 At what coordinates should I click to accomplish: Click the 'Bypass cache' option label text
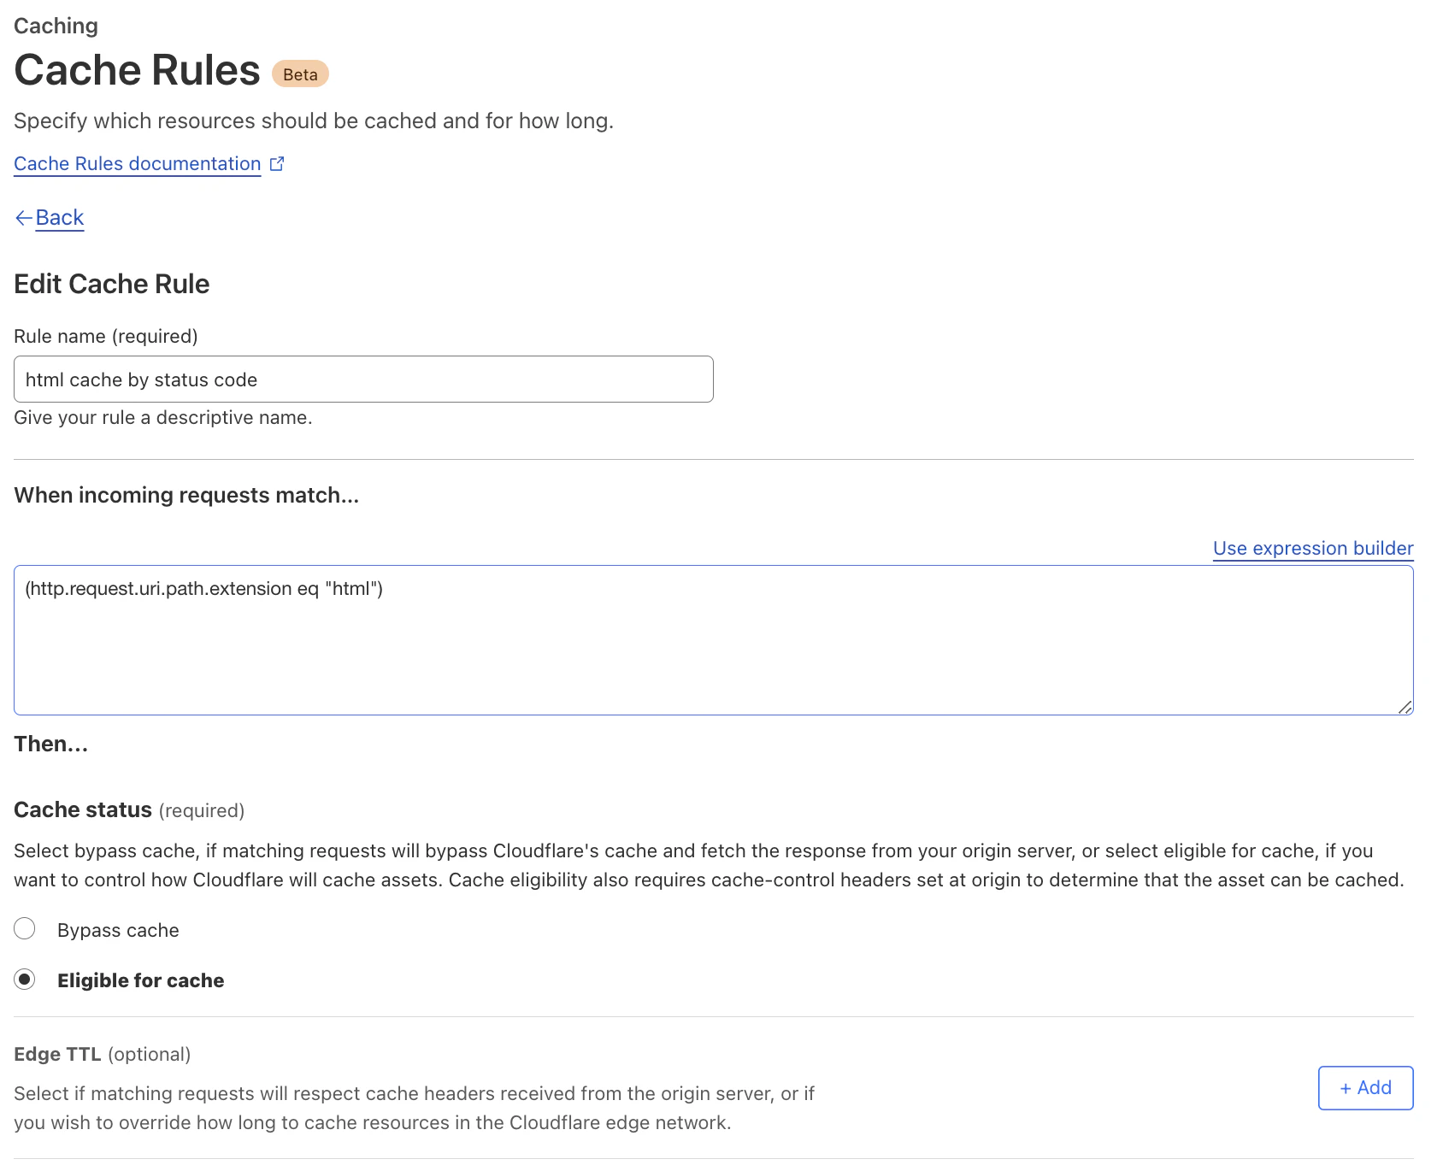click(118, 930)
